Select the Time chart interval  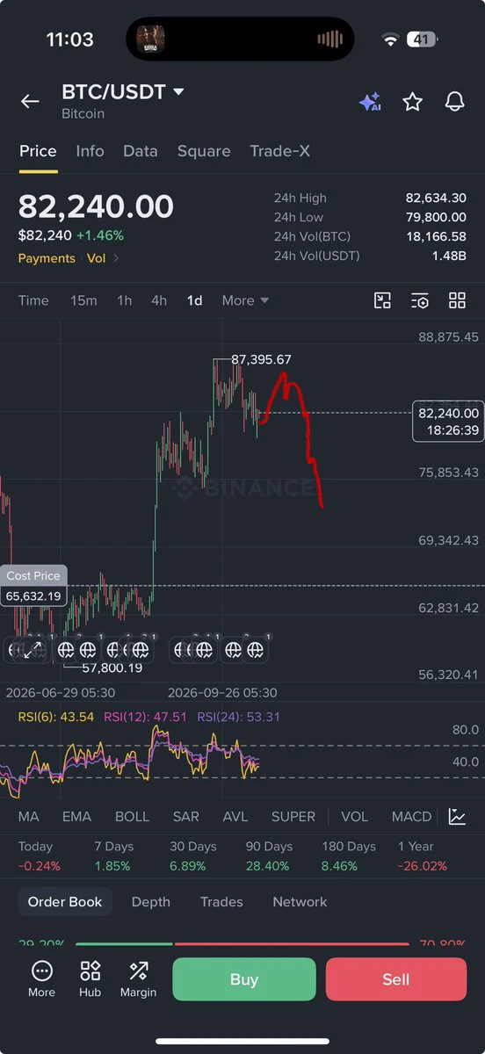pos(33,300)
